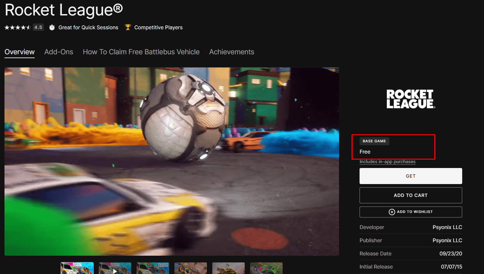Click the Developer value Psyonix LLC
484x274 pixels.
(x=447, y=227)
